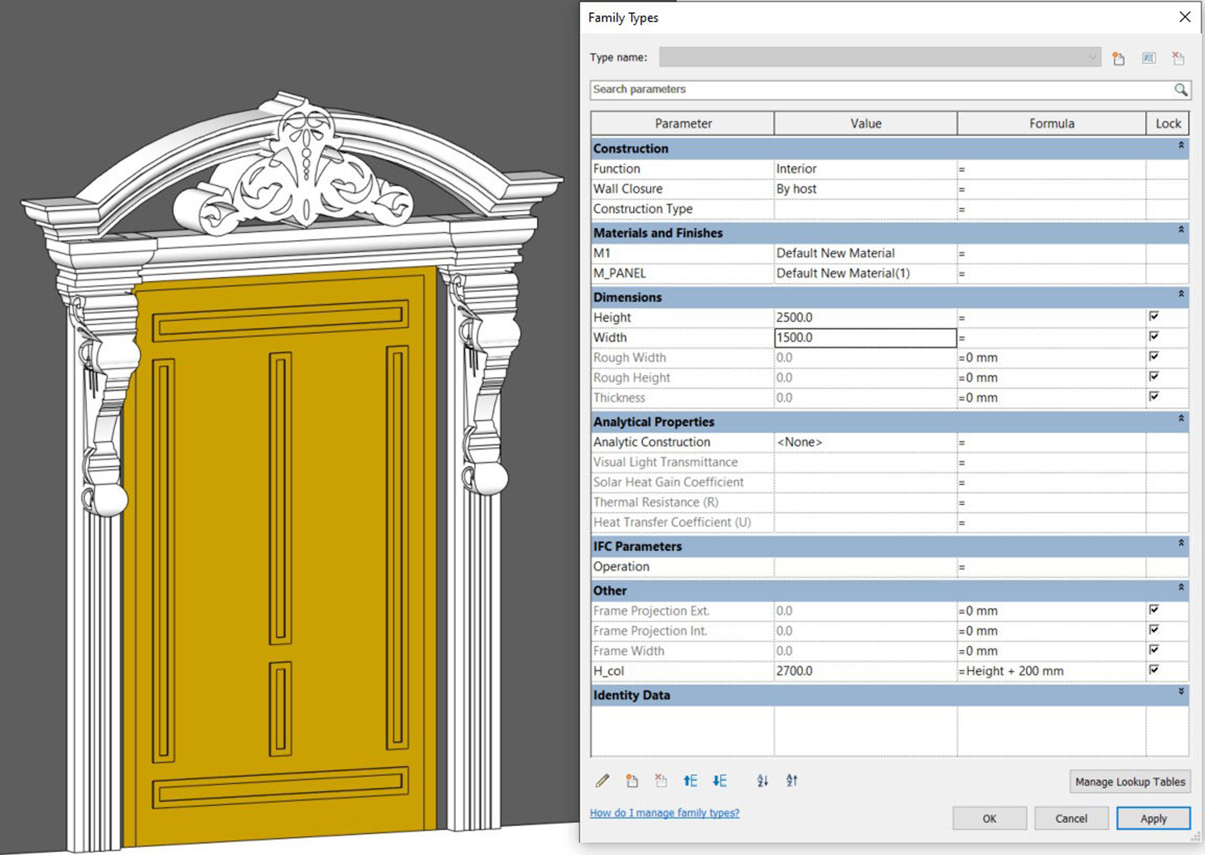Screen dimensions: 1205x855
Task: Click the Delete Type icon at top right
Action: tap(1178, 58)
